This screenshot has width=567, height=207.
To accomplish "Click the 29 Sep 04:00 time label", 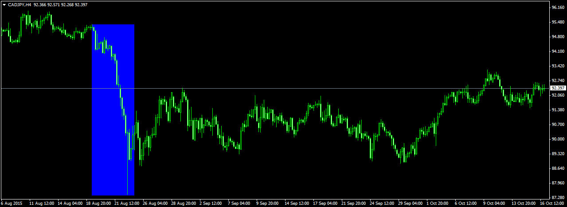I will point(411,203).
